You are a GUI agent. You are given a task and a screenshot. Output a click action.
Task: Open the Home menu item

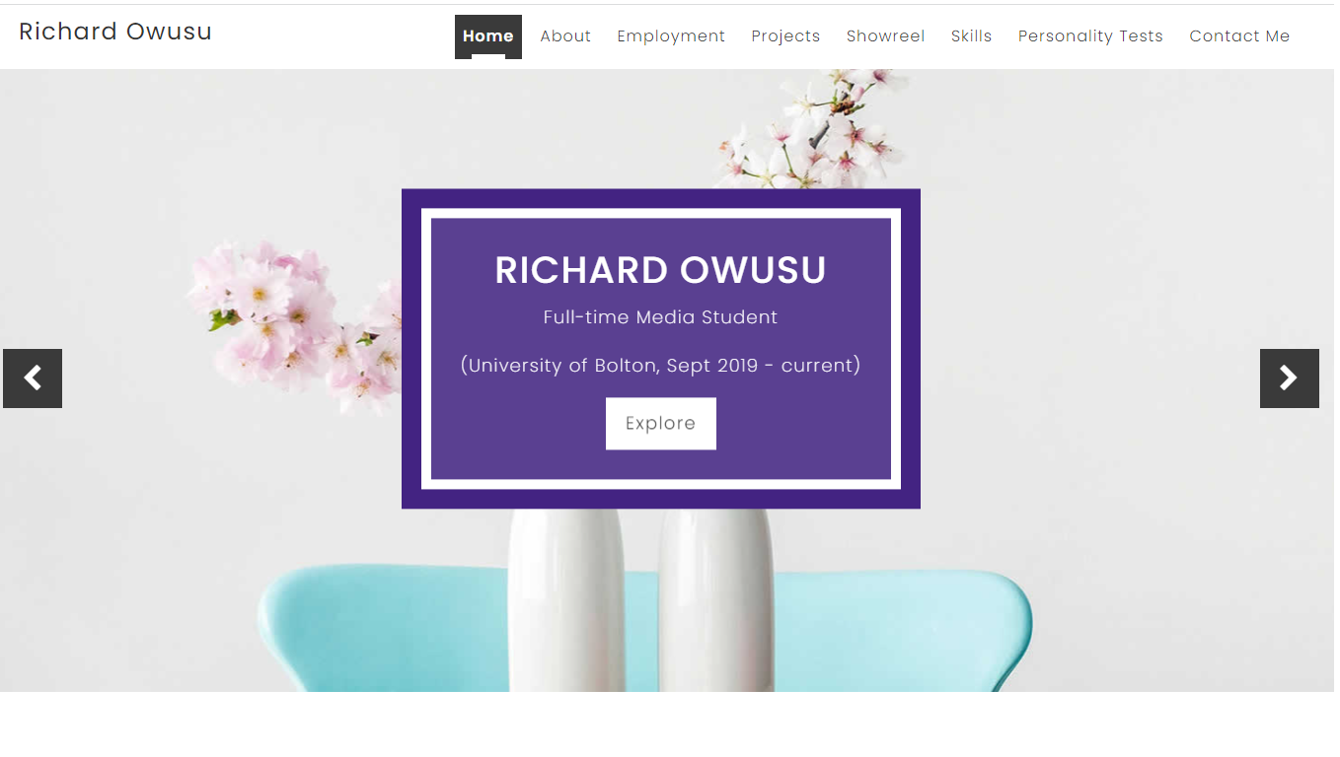point(488,36)
